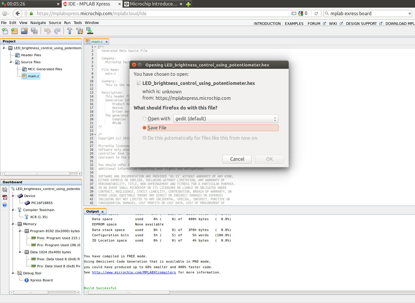
Task: Click the Redo arrow icon
Action: click(57, 31)
